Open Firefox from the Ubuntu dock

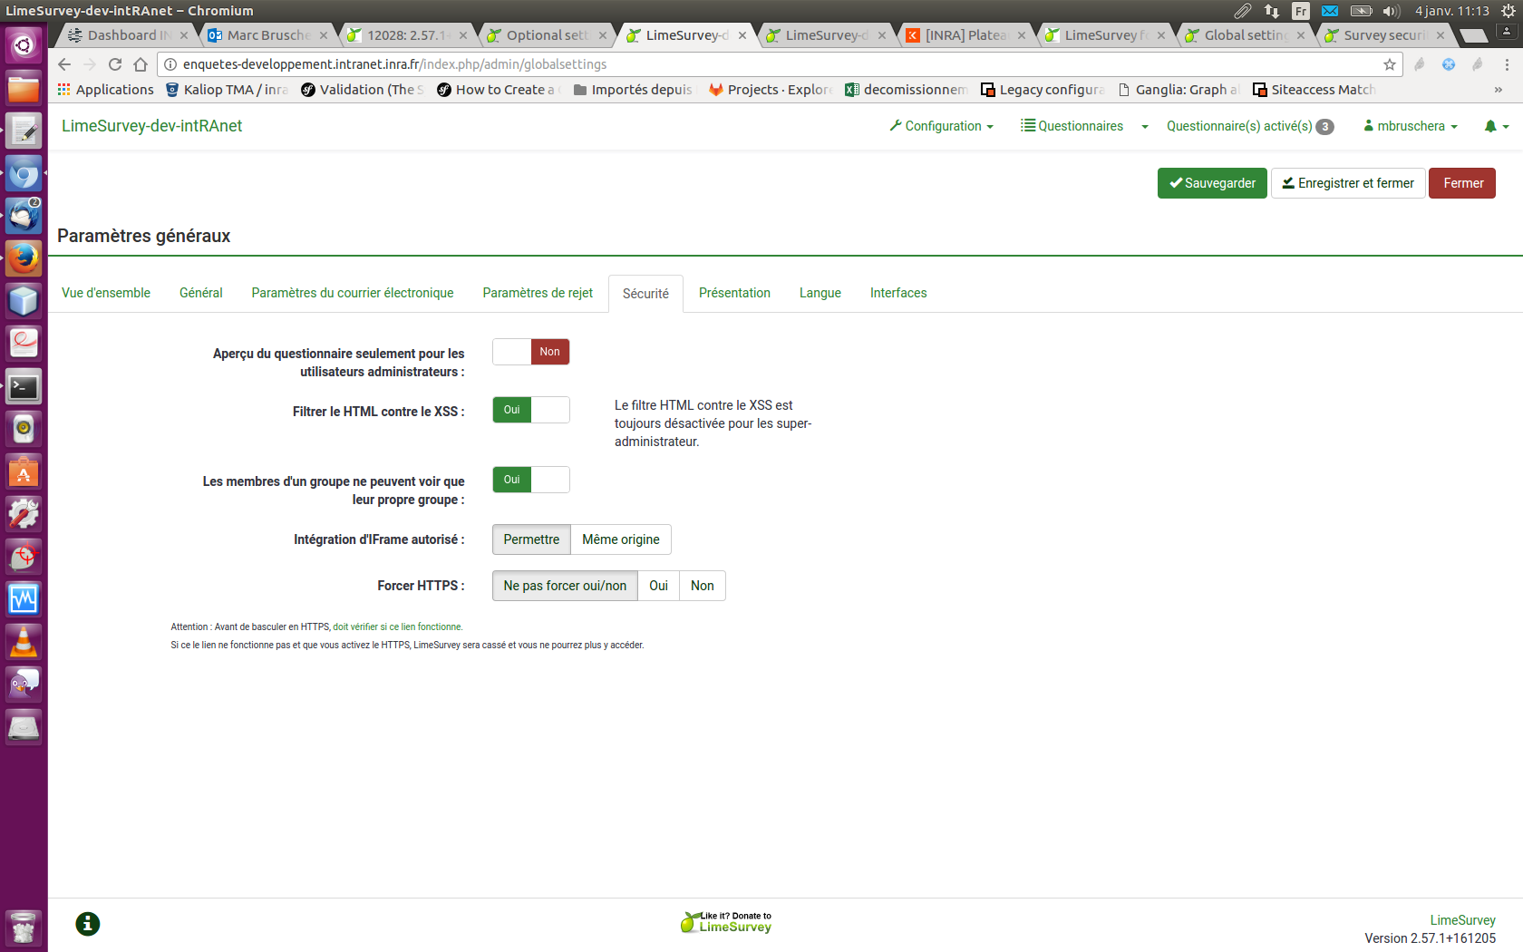24,259
